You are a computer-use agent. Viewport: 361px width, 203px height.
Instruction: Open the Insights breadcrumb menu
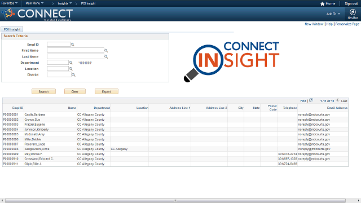pos(65,3)
